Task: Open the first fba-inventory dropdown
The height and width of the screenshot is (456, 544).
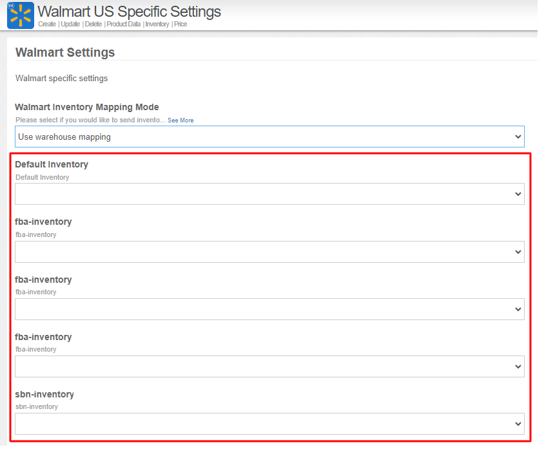Action: tap(269, 252)
